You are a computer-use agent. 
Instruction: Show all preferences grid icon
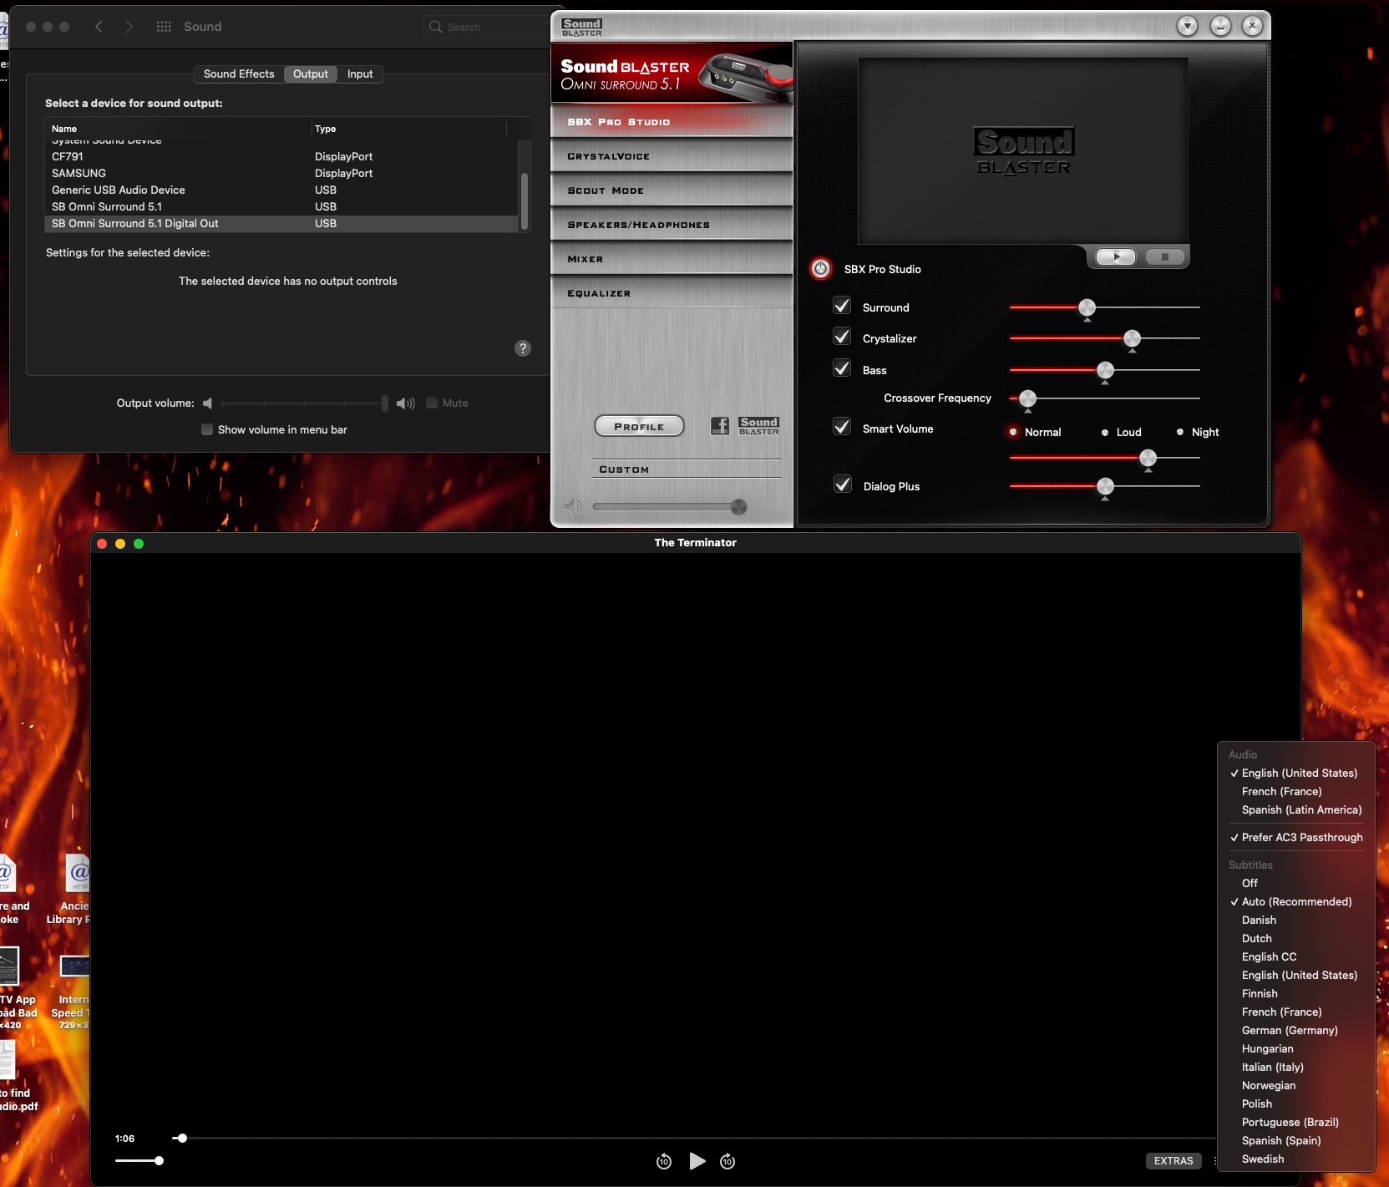pyautogui.click(x=164, y=27)
